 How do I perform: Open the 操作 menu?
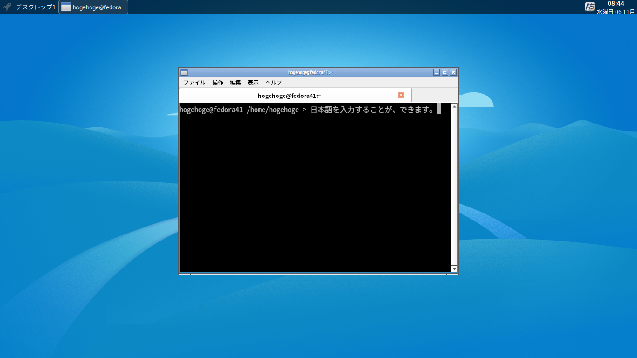click(218, 83)
